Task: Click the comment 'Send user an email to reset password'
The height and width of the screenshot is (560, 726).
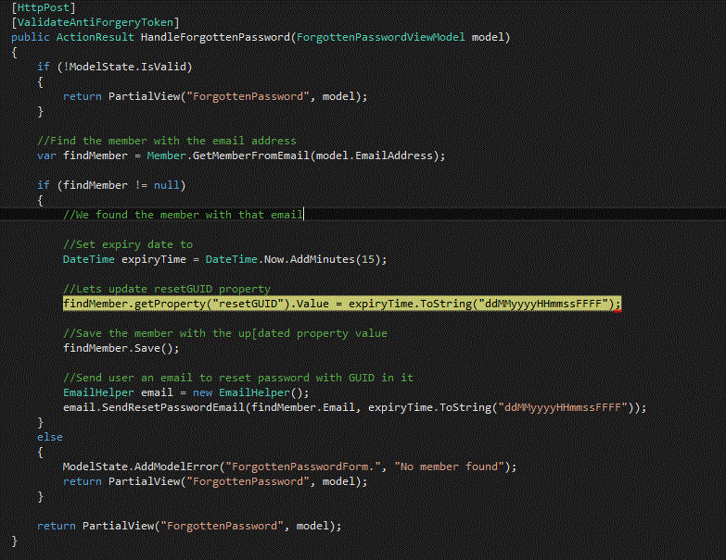Action: pos(238,378)
